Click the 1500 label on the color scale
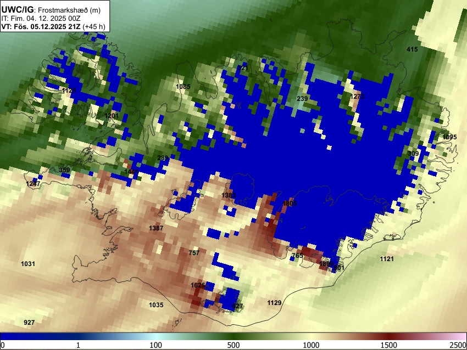Image resolution: width=467 pixels, height=350 pixels. tap(389, 345)
